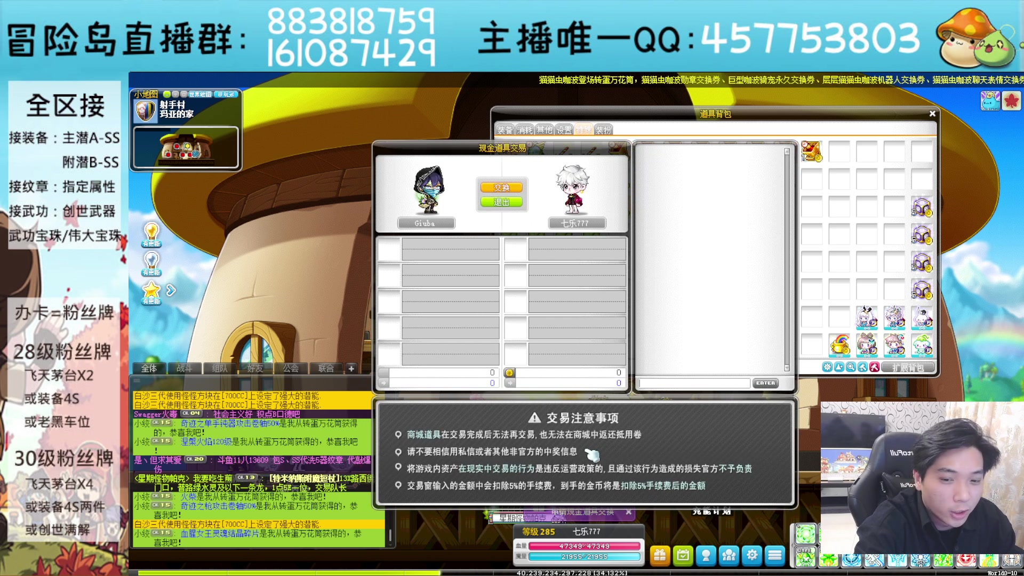Click the red hammer icon under inventory
This screenshot has width=1024, height=576.
click(x=875, y=367)
